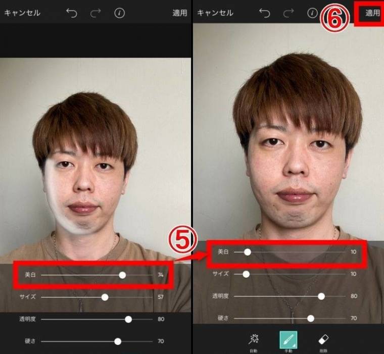The image size is (384, 354).
Task: Click the face photo in screen with 美白 10
Action: pos(289,132)
